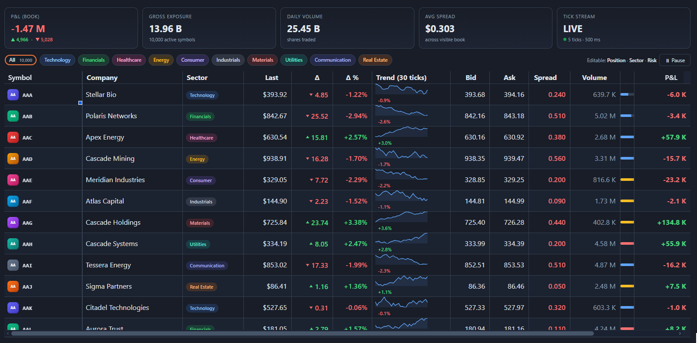The image size is (697, 343).
Task: Click Tessera Energy's Communication sector tag
Action: coord(207,266)
